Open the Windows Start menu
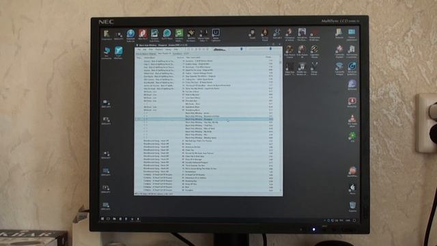This screenshot has height=246, width=437. 102,219
